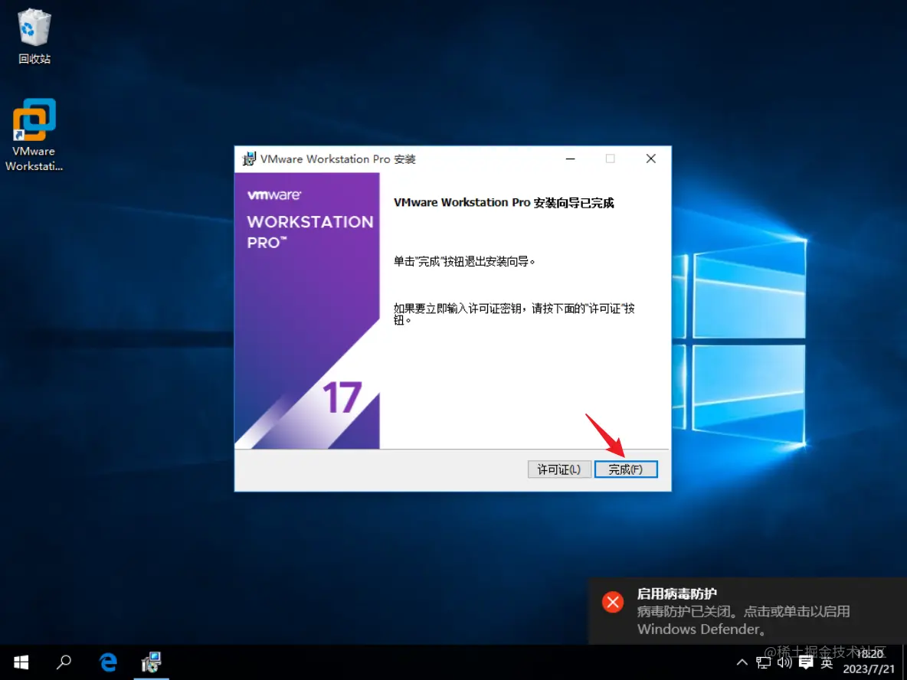This screenshot has height=680, width=907.
Task: Open the Windows Start menu
Action: pos(21,662)
